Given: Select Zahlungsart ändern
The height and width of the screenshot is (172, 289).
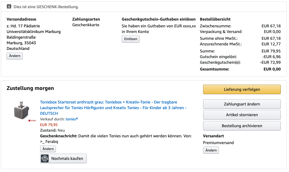Looking at the screenshot, I should point(242,104).
